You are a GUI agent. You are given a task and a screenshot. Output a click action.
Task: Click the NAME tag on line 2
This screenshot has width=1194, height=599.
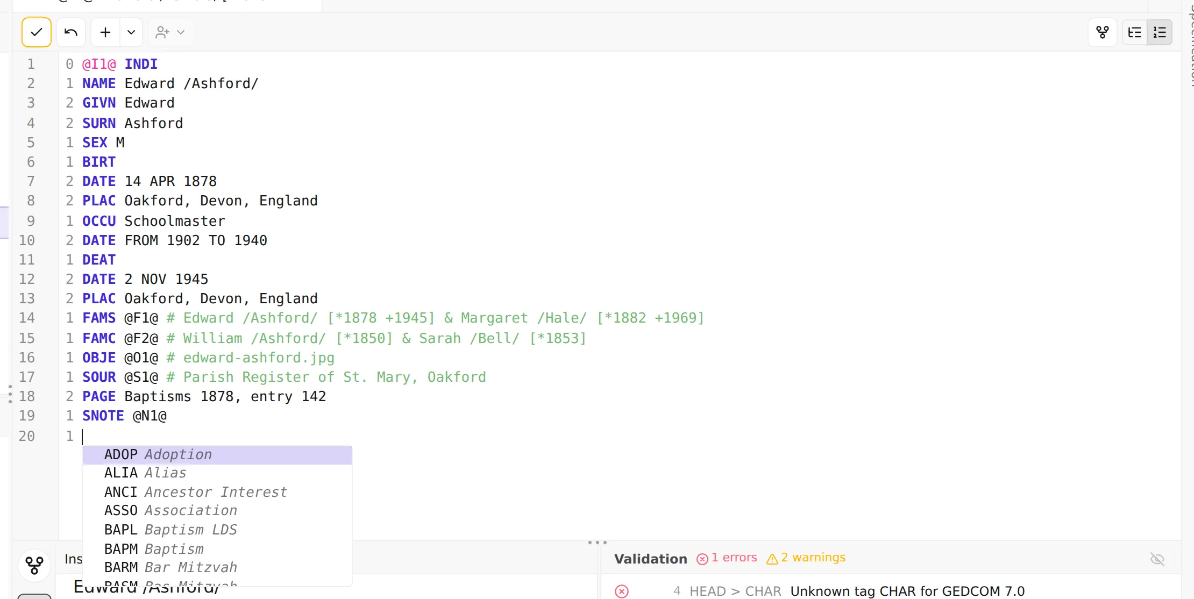pyautogui.click(x=99, y=84)
